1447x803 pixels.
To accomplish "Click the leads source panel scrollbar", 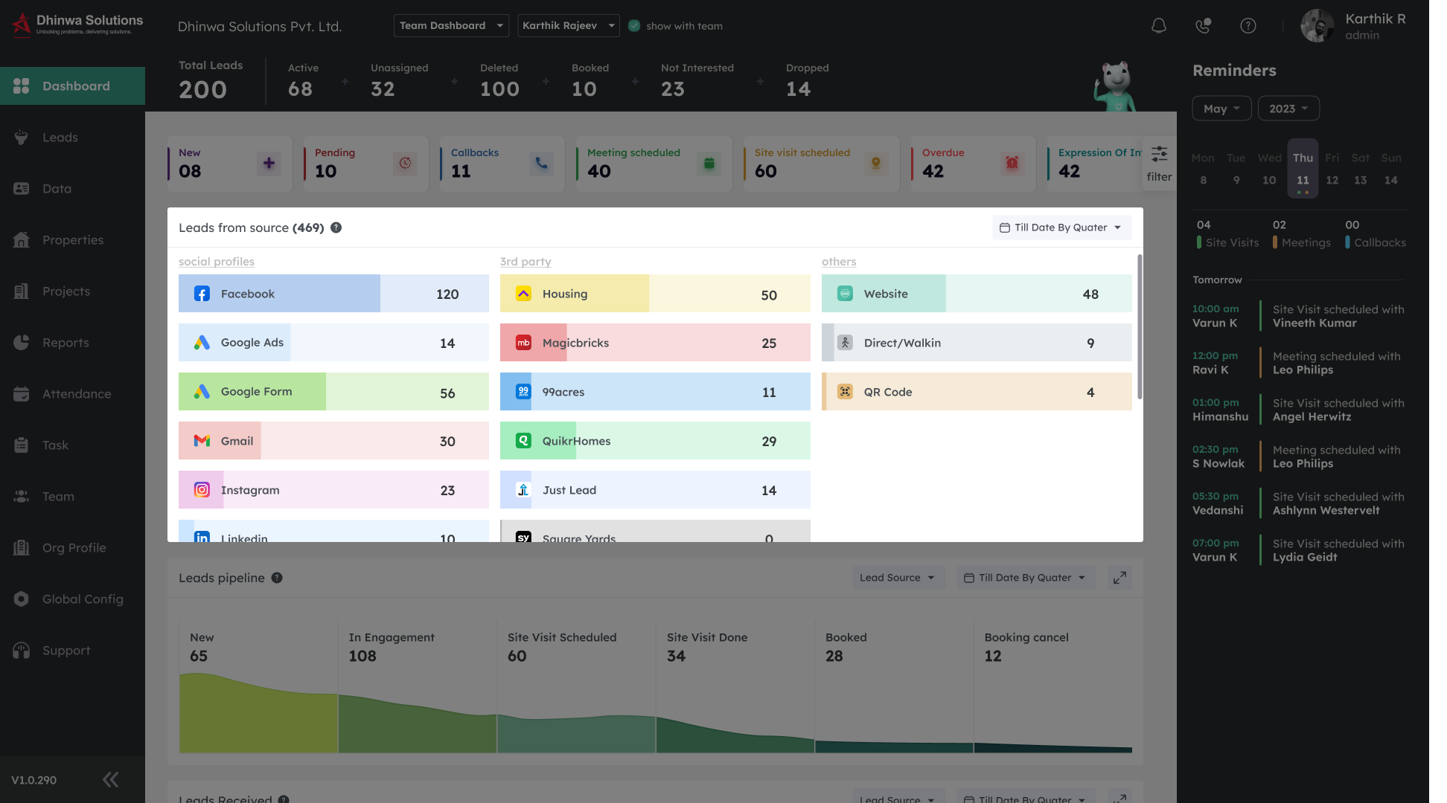I will pos(1139,327).
